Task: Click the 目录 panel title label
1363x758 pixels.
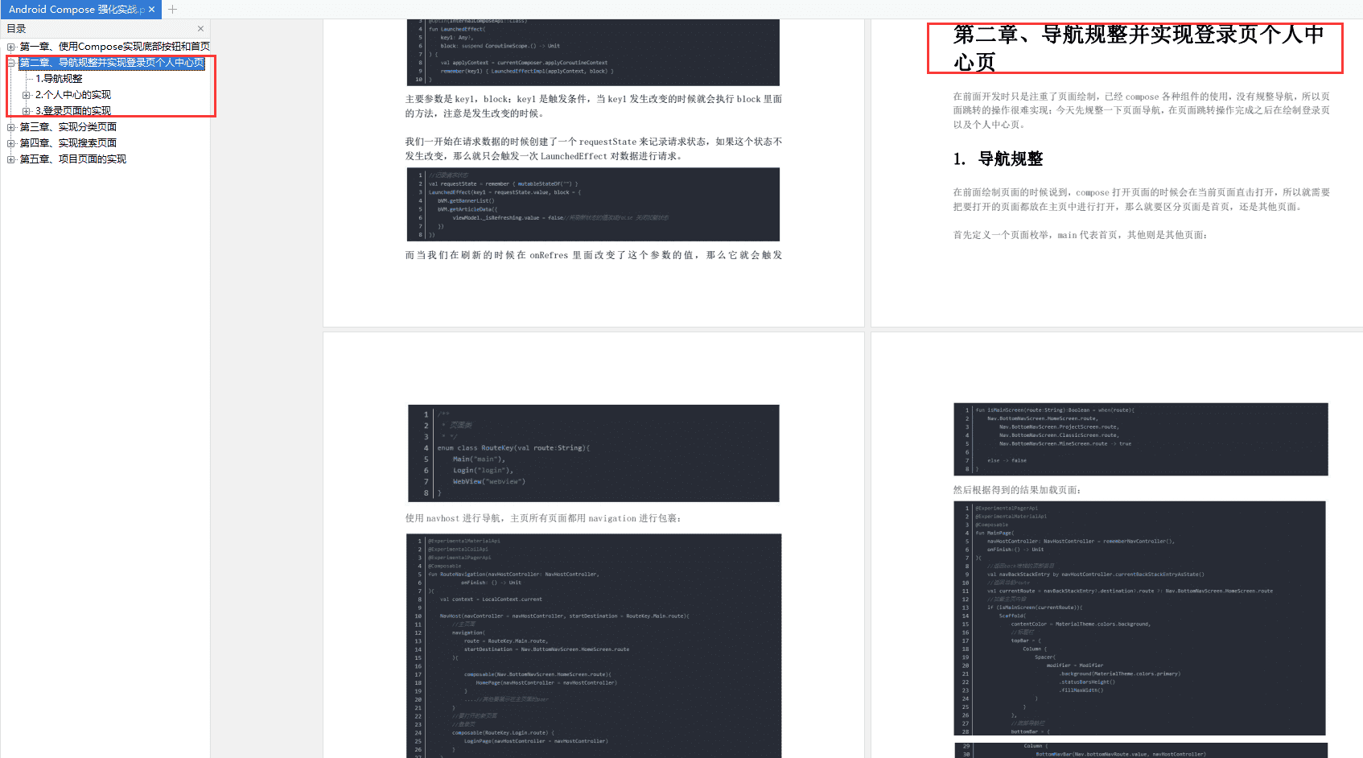Action: click(x=15, y=28)
